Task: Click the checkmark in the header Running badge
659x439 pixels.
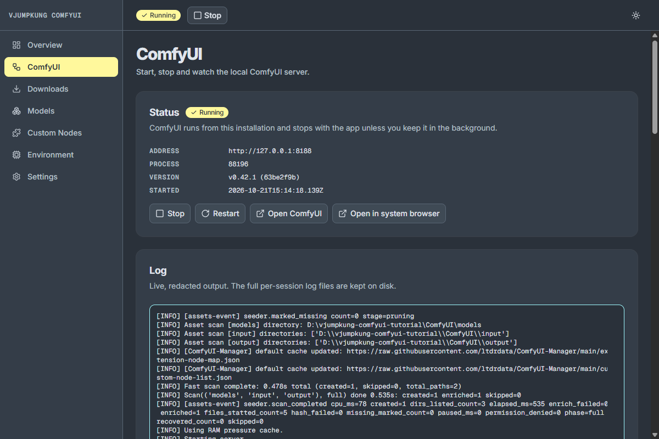Action: click(x=144, y=15)
